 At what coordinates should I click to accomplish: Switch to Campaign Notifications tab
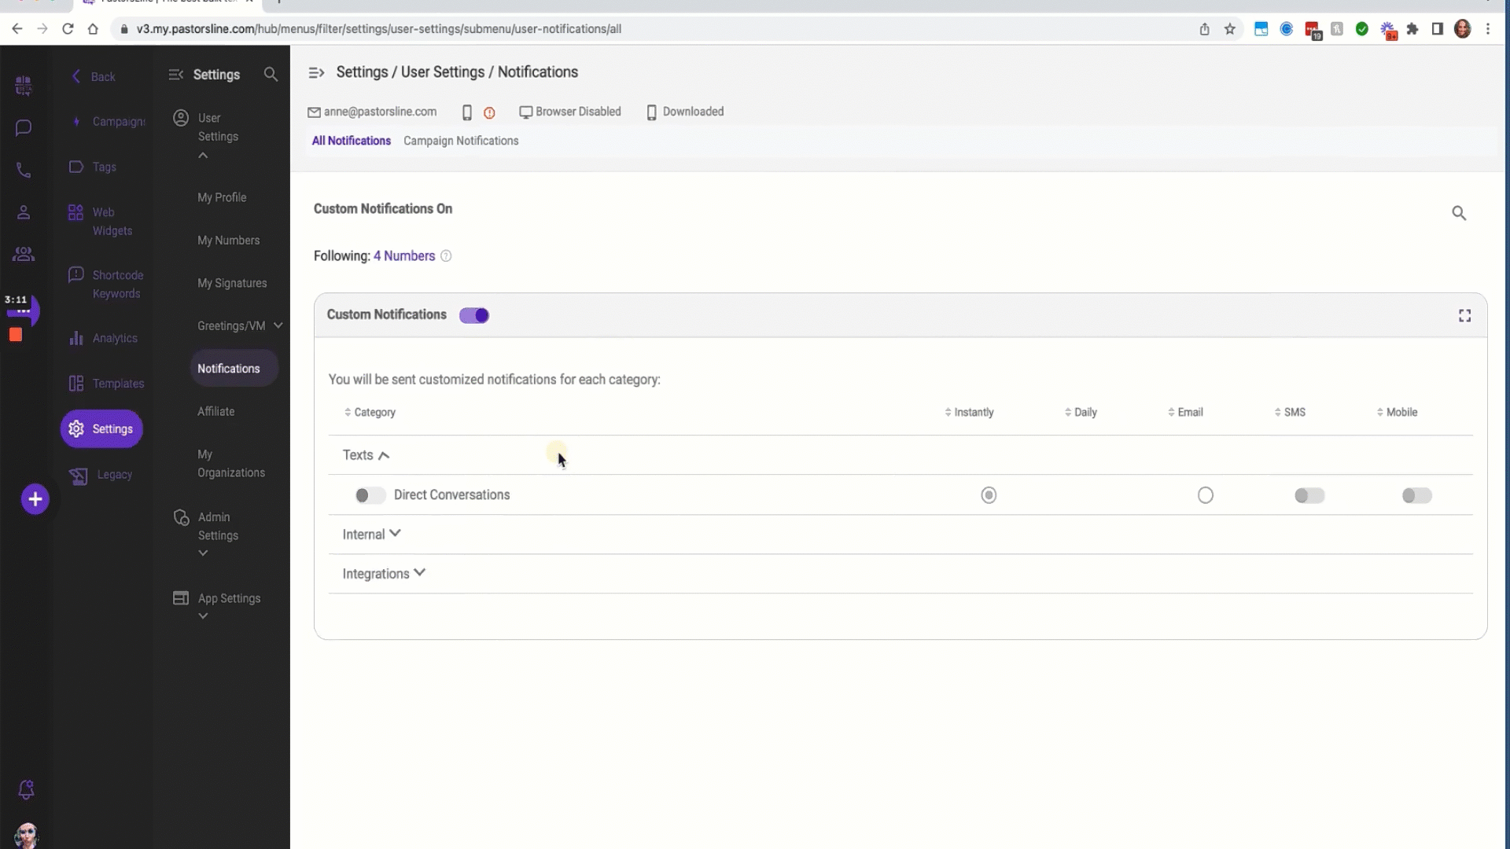[460, 140]
